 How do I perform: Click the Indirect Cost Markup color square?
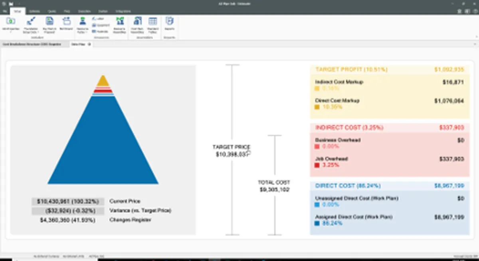(x=317, y=88)
